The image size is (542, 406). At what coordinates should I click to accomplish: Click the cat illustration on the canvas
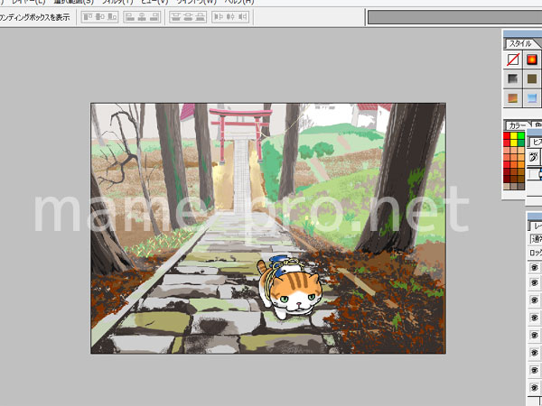tap(290, 288)
